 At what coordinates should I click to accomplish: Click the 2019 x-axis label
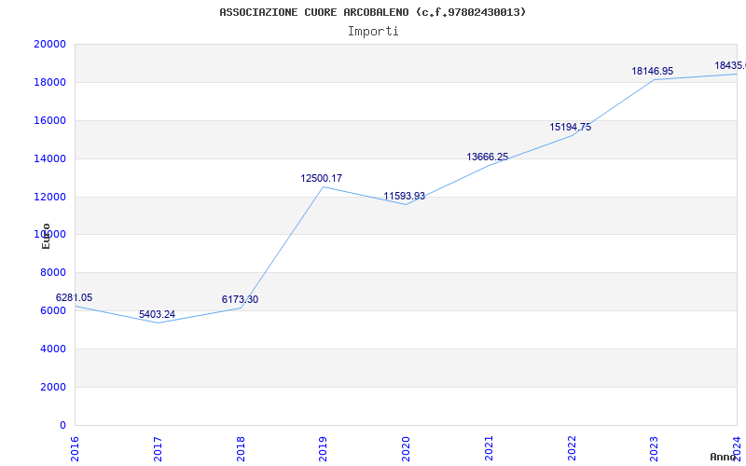323,448
